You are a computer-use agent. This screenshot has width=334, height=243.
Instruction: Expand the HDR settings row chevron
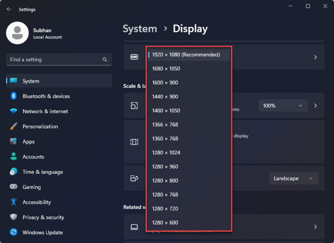click(315, 57)
